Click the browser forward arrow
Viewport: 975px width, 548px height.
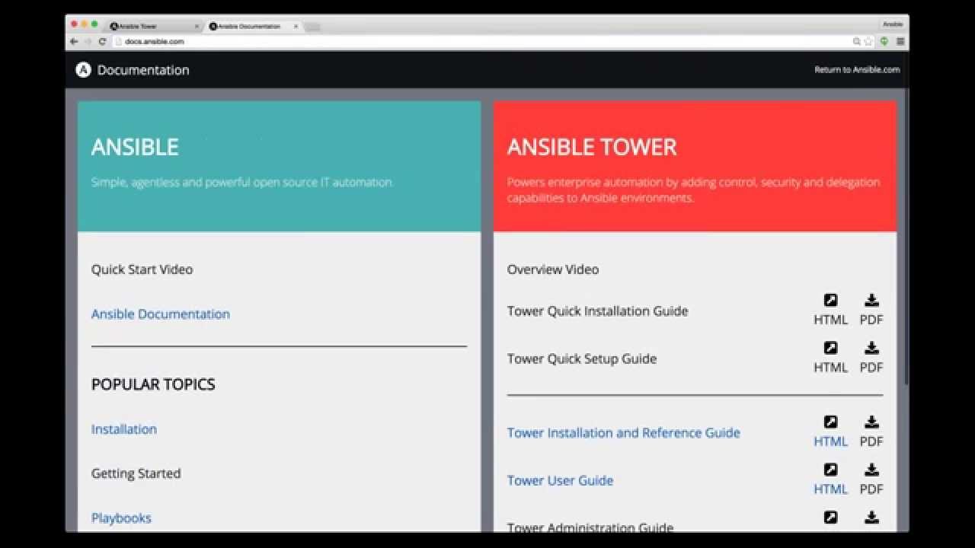88,42
